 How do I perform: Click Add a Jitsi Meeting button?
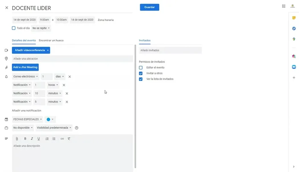pyautogui.click(x=25, y=67)
